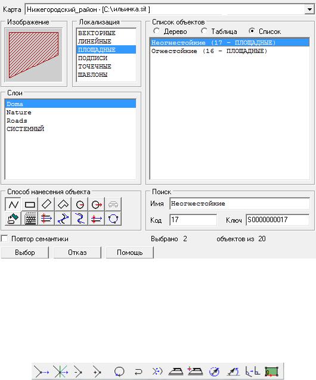Screen dimensions: 316x380
Task: Select the blue smoothing spline method icon
Action: click(x=63, y=219)
